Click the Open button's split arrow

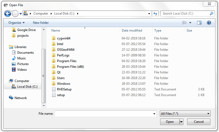[181, 122]
